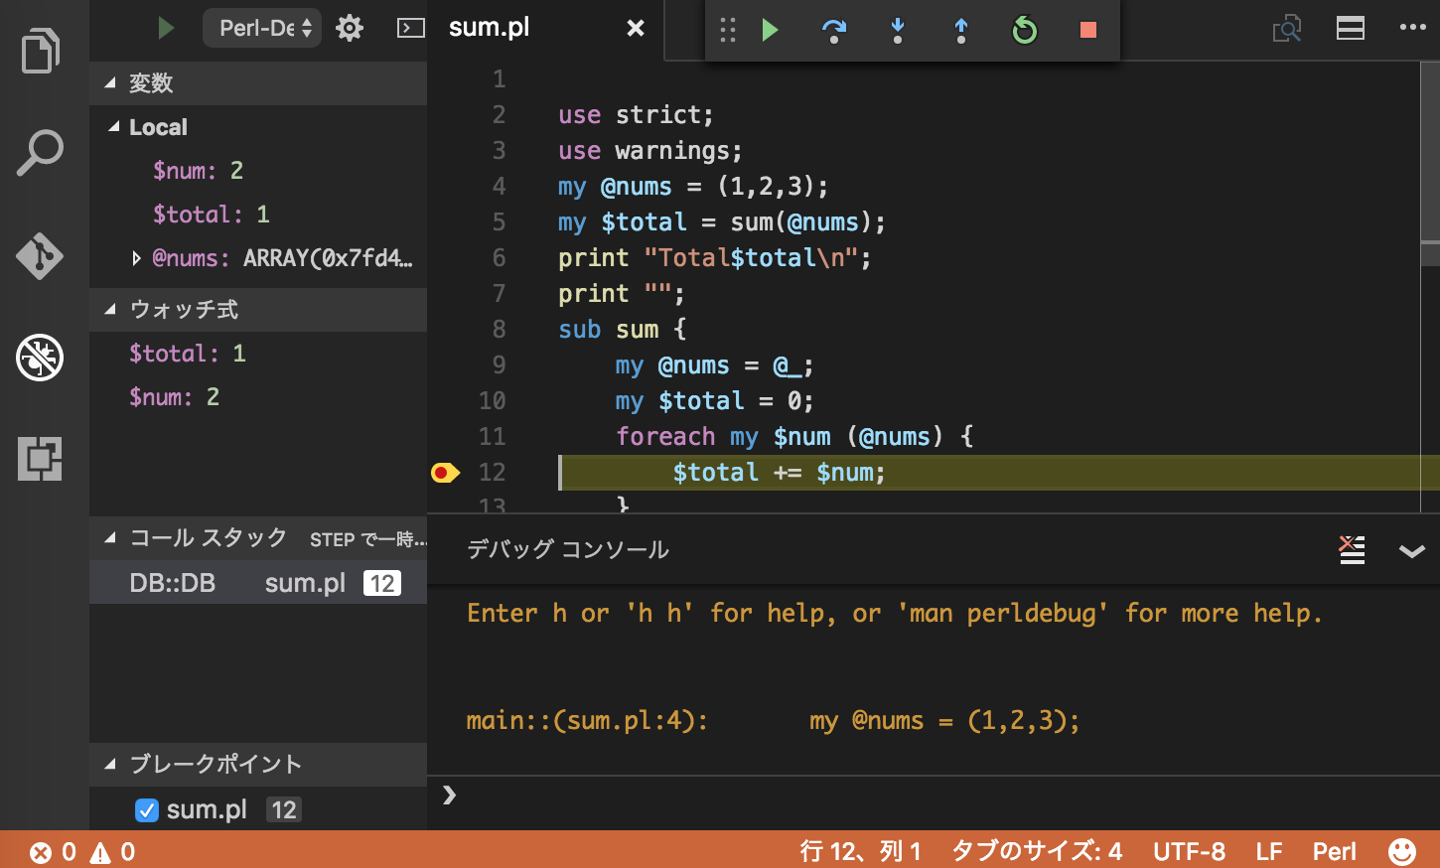This screenshot has height=868, width=1440.
Task: Step out in debug toolbar
Action: [961, 30]
